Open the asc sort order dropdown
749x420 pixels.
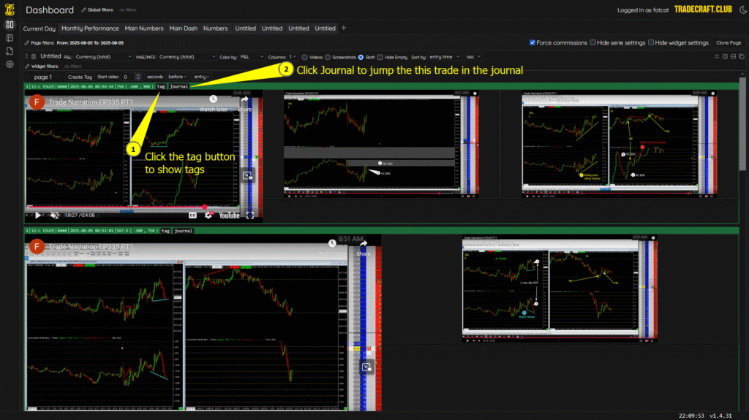[473, 57]
